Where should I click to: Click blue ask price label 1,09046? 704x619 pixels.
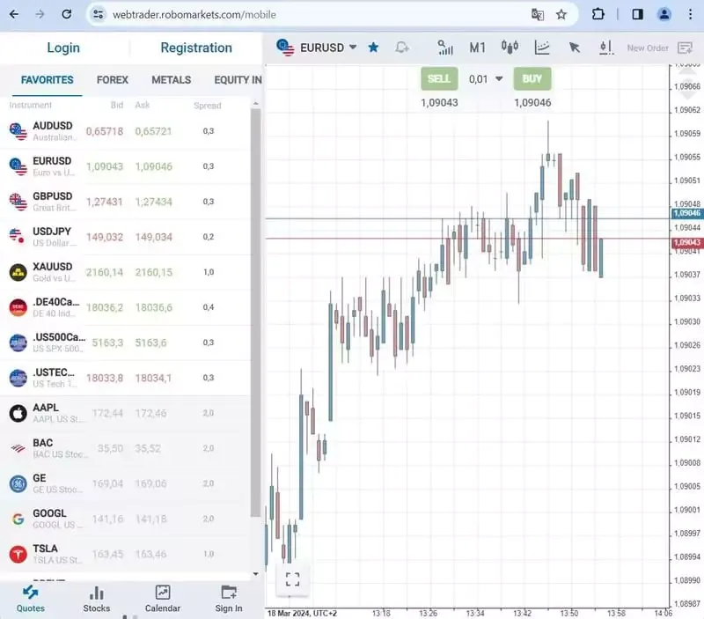point(687,213)
